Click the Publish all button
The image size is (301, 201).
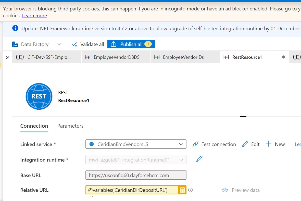pyautogui.click(x=131, y=44)
